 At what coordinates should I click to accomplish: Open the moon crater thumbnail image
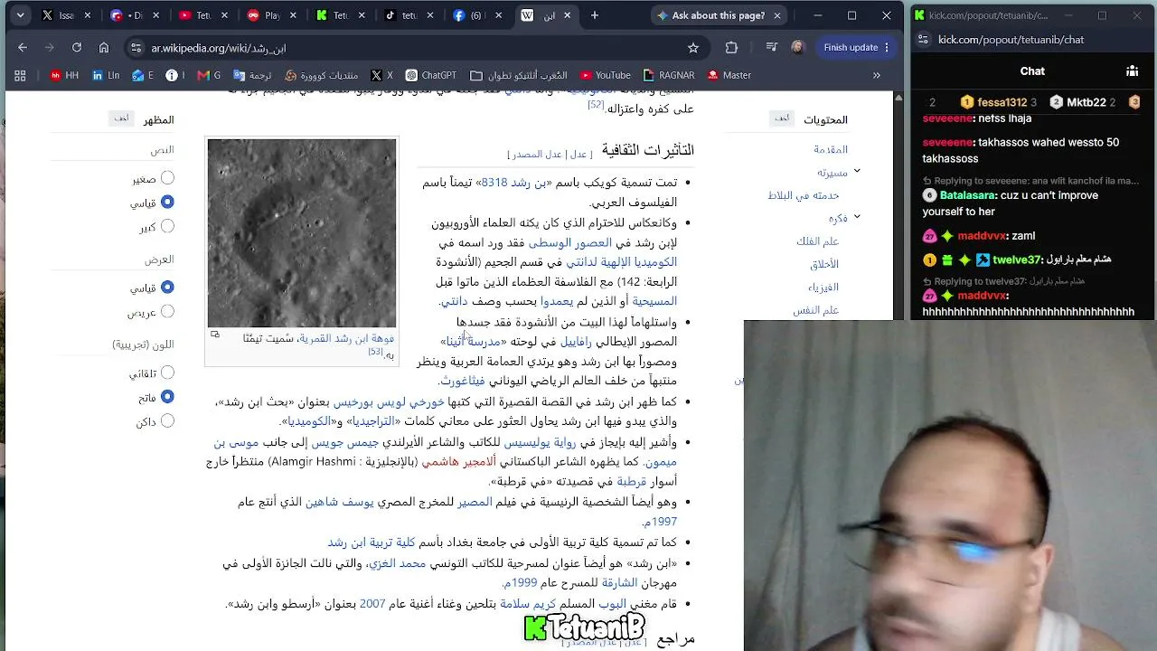pos(302,232)
